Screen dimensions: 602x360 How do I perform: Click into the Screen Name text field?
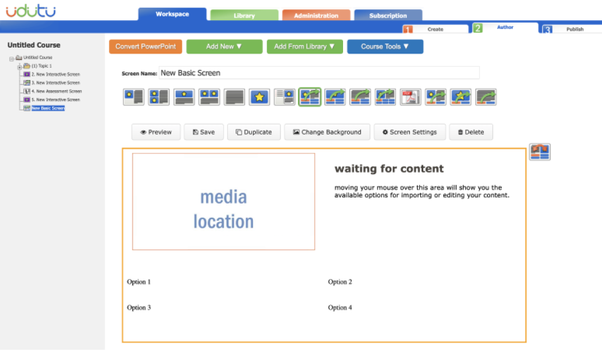[319, 73]
